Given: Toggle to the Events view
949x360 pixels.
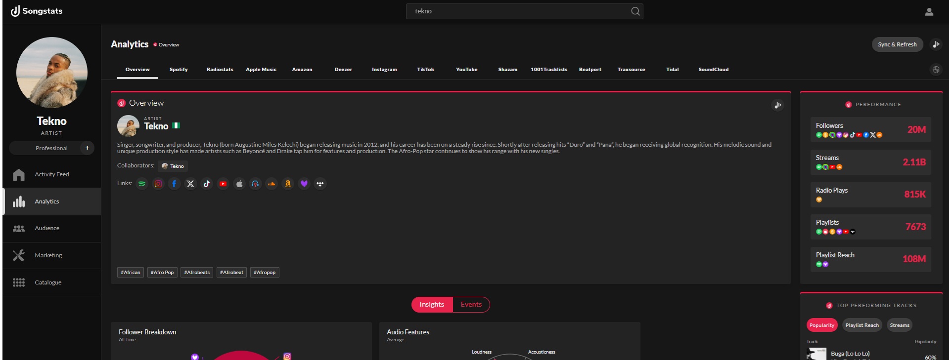Looking at the screenshot, I should [x=471, y=305].
